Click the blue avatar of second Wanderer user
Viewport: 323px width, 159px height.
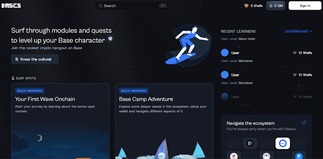[225, 74]
